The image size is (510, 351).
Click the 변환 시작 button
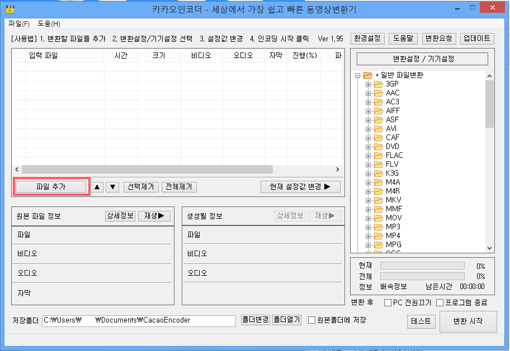[x=468, y=321]
